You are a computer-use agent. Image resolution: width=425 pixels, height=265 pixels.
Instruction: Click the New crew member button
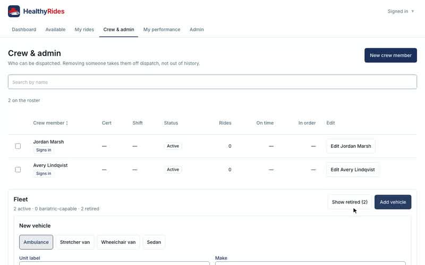click(x=390, y=56)
